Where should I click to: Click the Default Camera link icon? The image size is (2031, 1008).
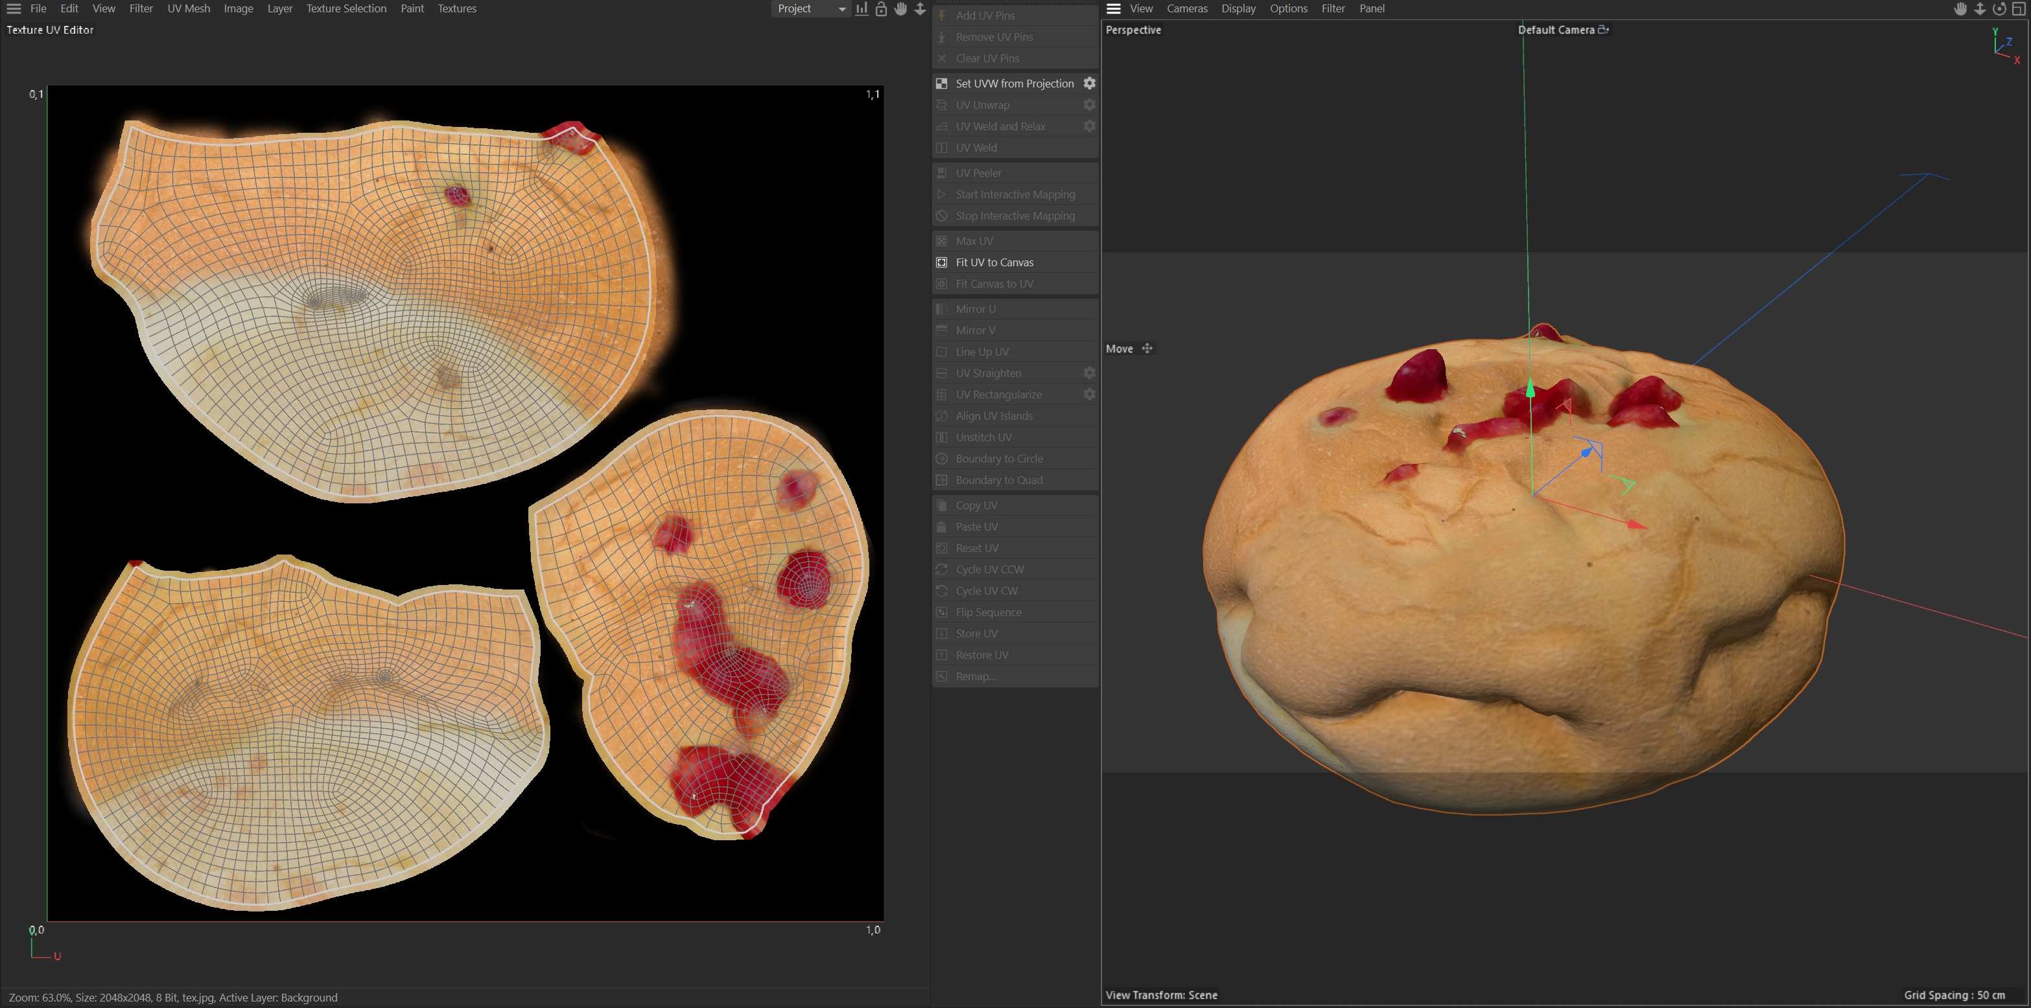pos(1603,30)
